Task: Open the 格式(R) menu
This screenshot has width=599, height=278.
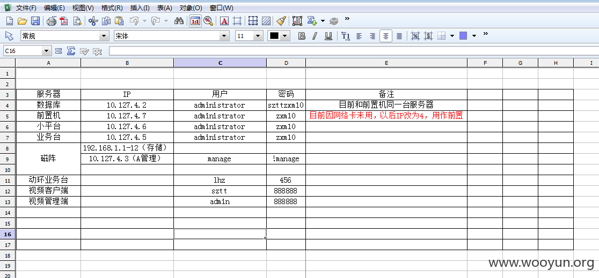Action: click(112, 8)
